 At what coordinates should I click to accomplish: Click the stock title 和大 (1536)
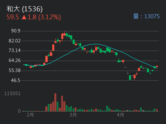pos(25,9)
